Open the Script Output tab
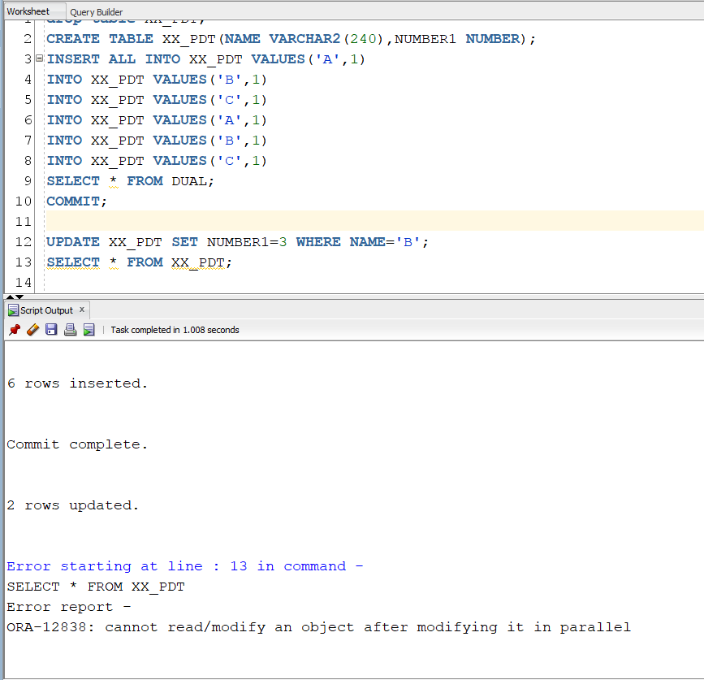 click(46, 310)
